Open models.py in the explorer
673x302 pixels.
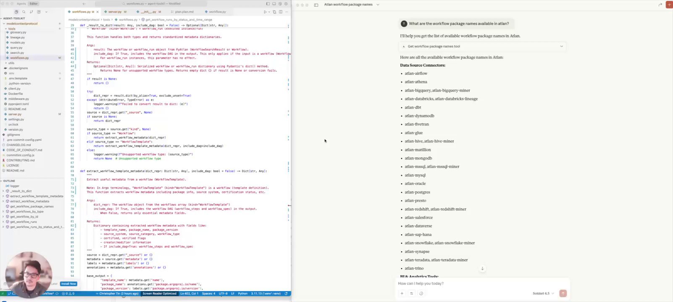point(18,42)
